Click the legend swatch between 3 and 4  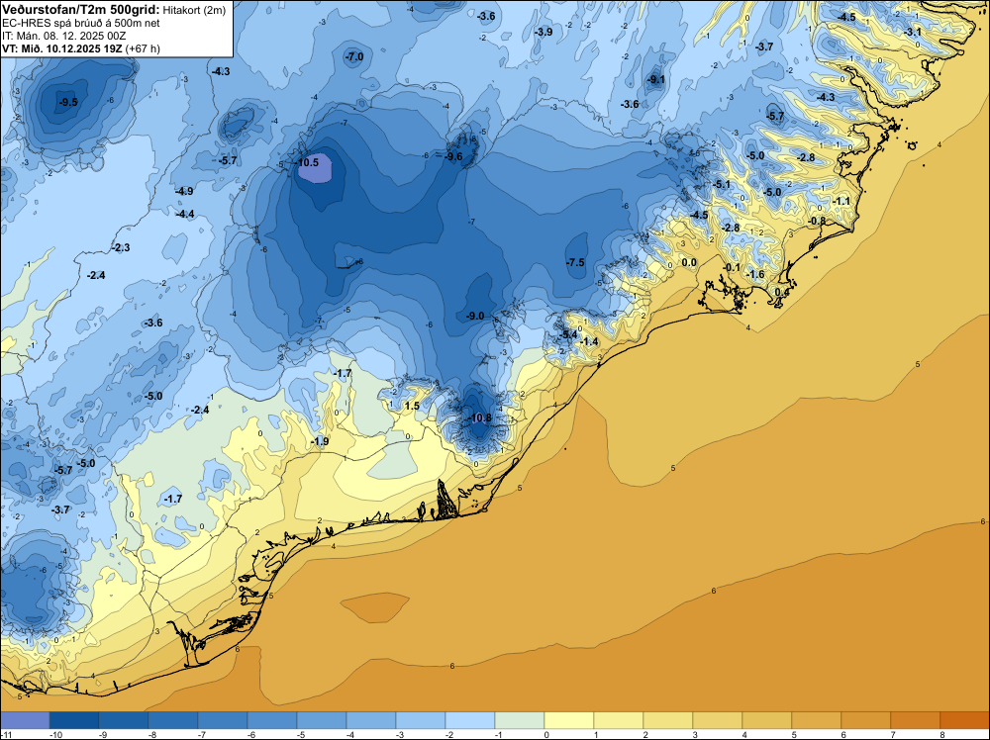[x=717, y=720]
